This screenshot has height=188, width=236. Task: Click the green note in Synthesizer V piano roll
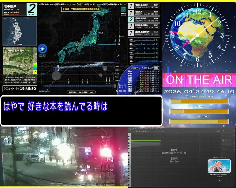point(146,140)
